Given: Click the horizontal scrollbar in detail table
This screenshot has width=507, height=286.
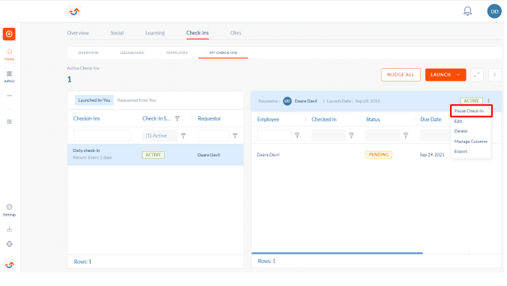Looking at the screenshot, I should (x=337, y=253).
